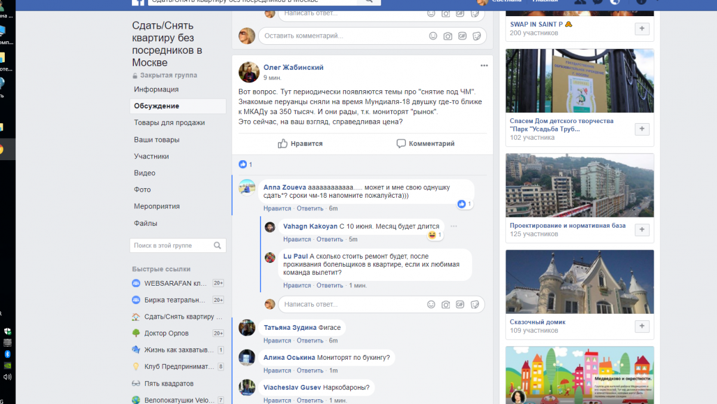Click GIF icon in reply field under Lu Paul
The image size is (717, 404).
[460, 304]
